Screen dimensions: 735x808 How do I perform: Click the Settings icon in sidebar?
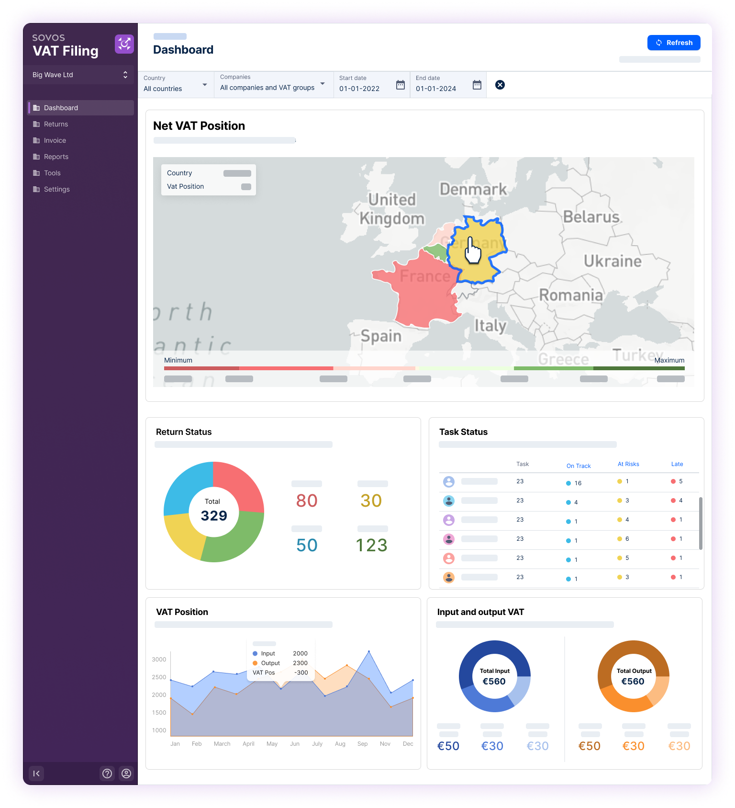[36, 189]
